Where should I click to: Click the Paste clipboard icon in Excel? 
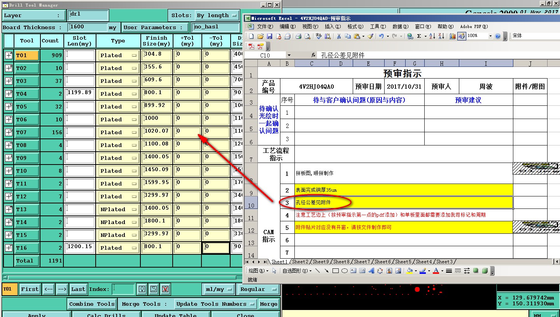pos(357,36)
